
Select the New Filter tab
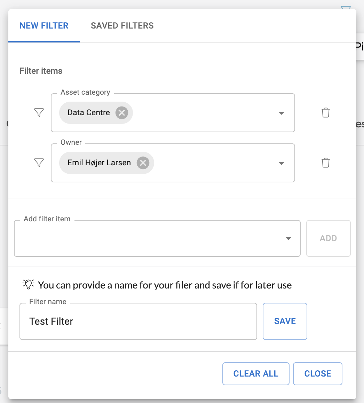click(x=44, y=26)
